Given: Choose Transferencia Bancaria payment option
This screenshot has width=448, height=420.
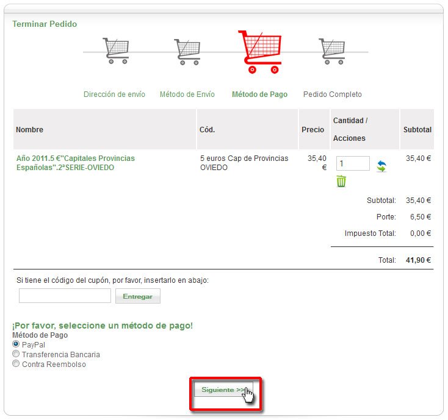Looking at the screenshot, I should (16, 354).
